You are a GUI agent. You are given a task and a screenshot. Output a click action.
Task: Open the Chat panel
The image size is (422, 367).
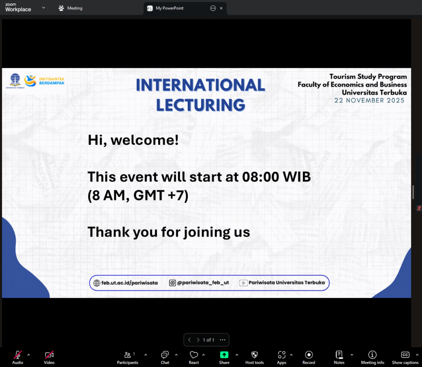pyautogui.click(x=165, y=357)
